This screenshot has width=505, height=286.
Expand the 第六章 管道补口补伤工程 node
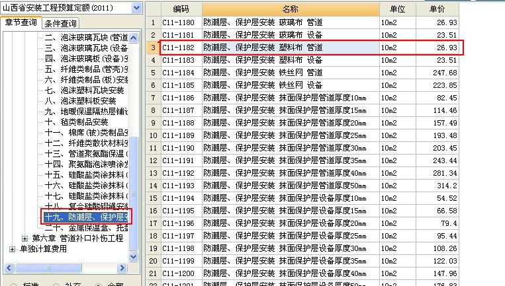tap(24, 238)
